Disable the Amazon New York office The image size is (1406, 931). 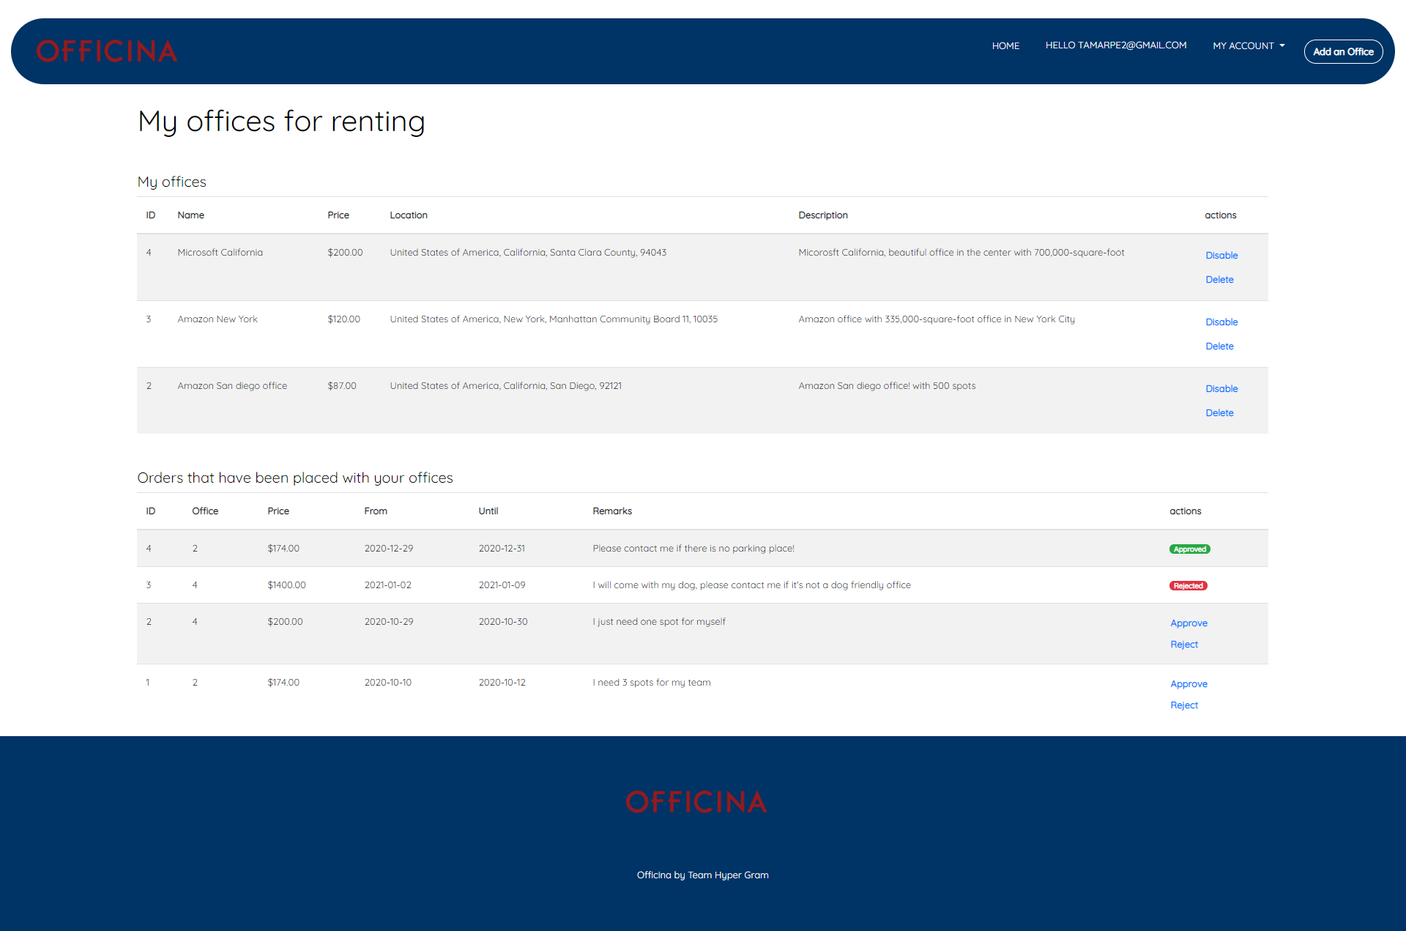(x=1221, y=322)
